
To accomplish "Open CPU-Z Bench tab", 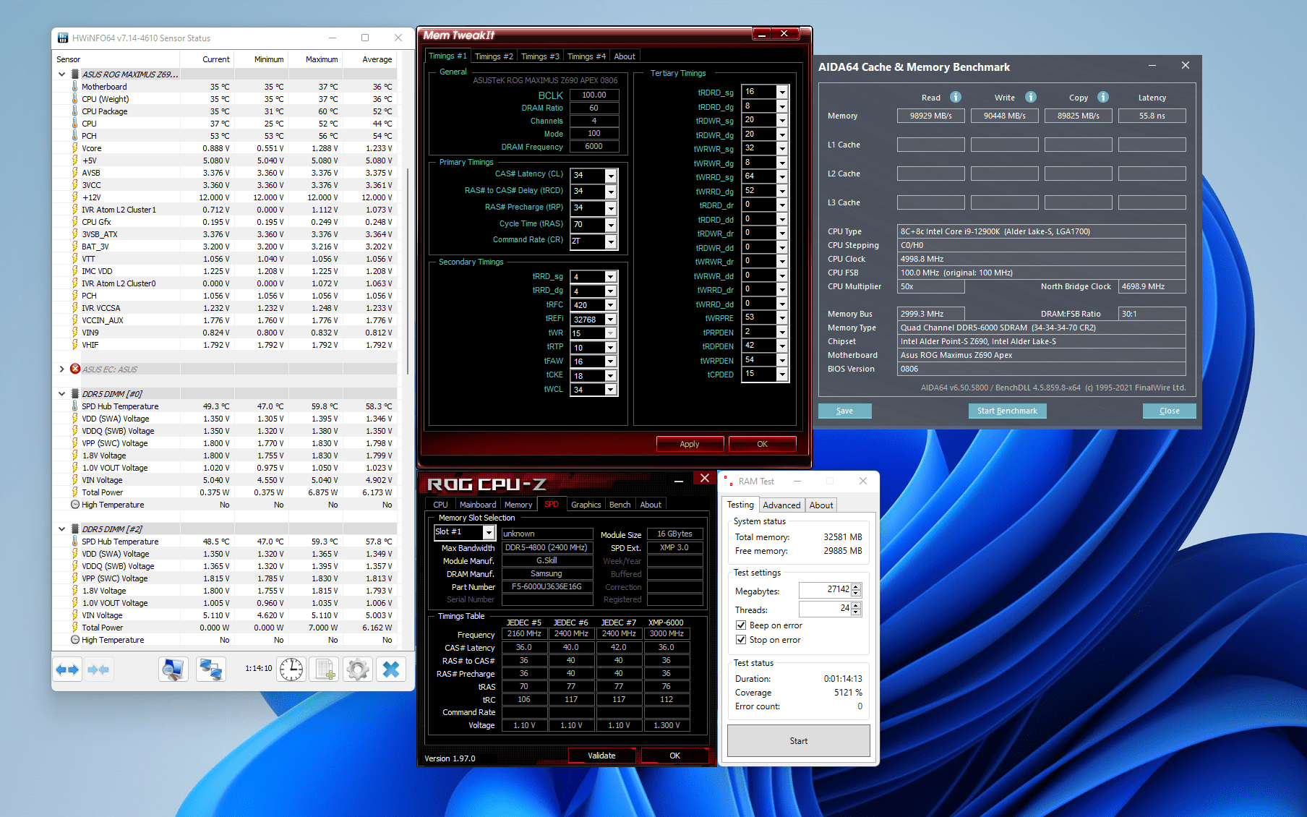I will [620, 505].
